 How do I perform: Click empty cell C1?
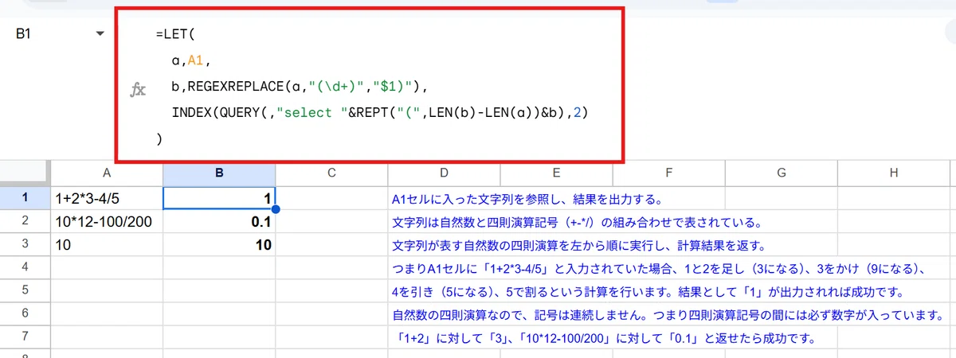tap(331, 198)
